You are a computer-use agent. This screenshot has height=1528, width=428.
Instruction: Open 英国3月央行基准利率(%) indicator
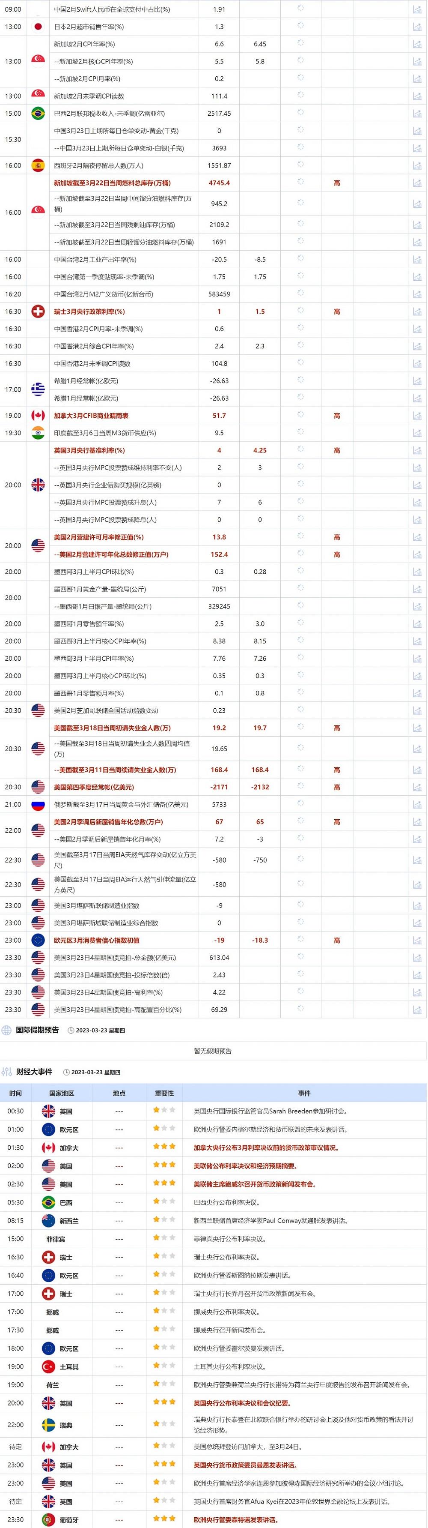click(89, 450)
